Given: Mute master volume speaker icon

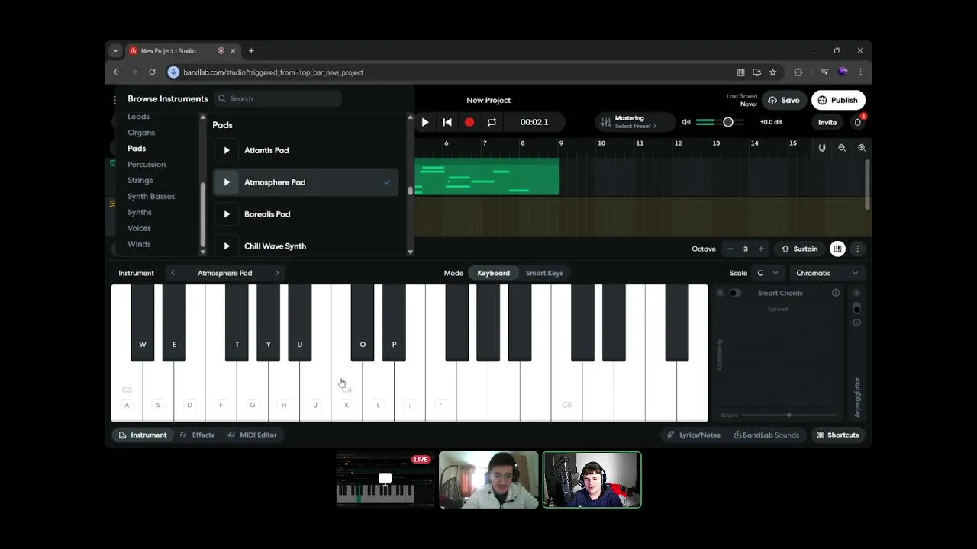Looking at the screenshot, I should (x=686, y=122).
